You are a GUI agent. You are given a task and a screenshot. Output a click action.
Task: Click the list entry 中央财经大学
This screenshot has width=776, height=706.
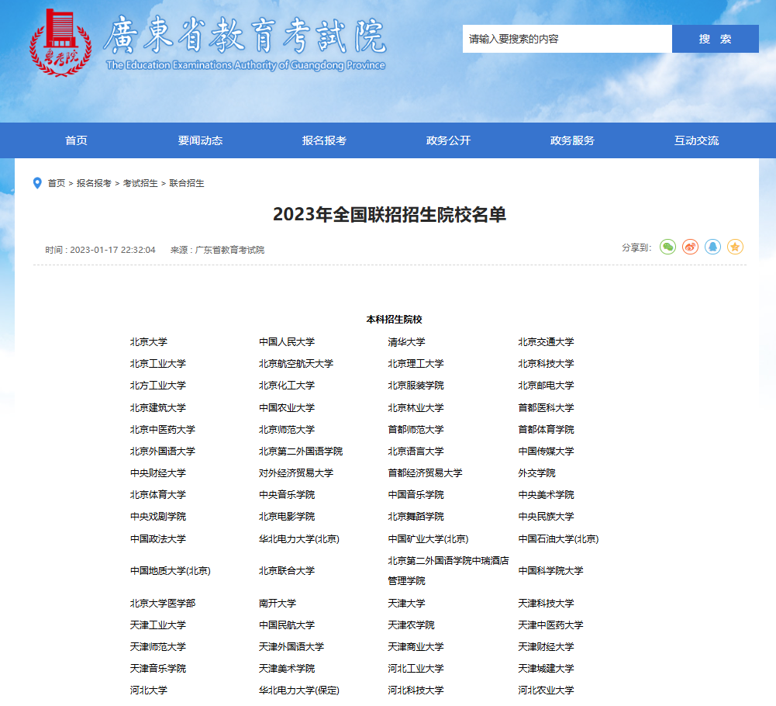pyautogui.click(x=158, y=473)
